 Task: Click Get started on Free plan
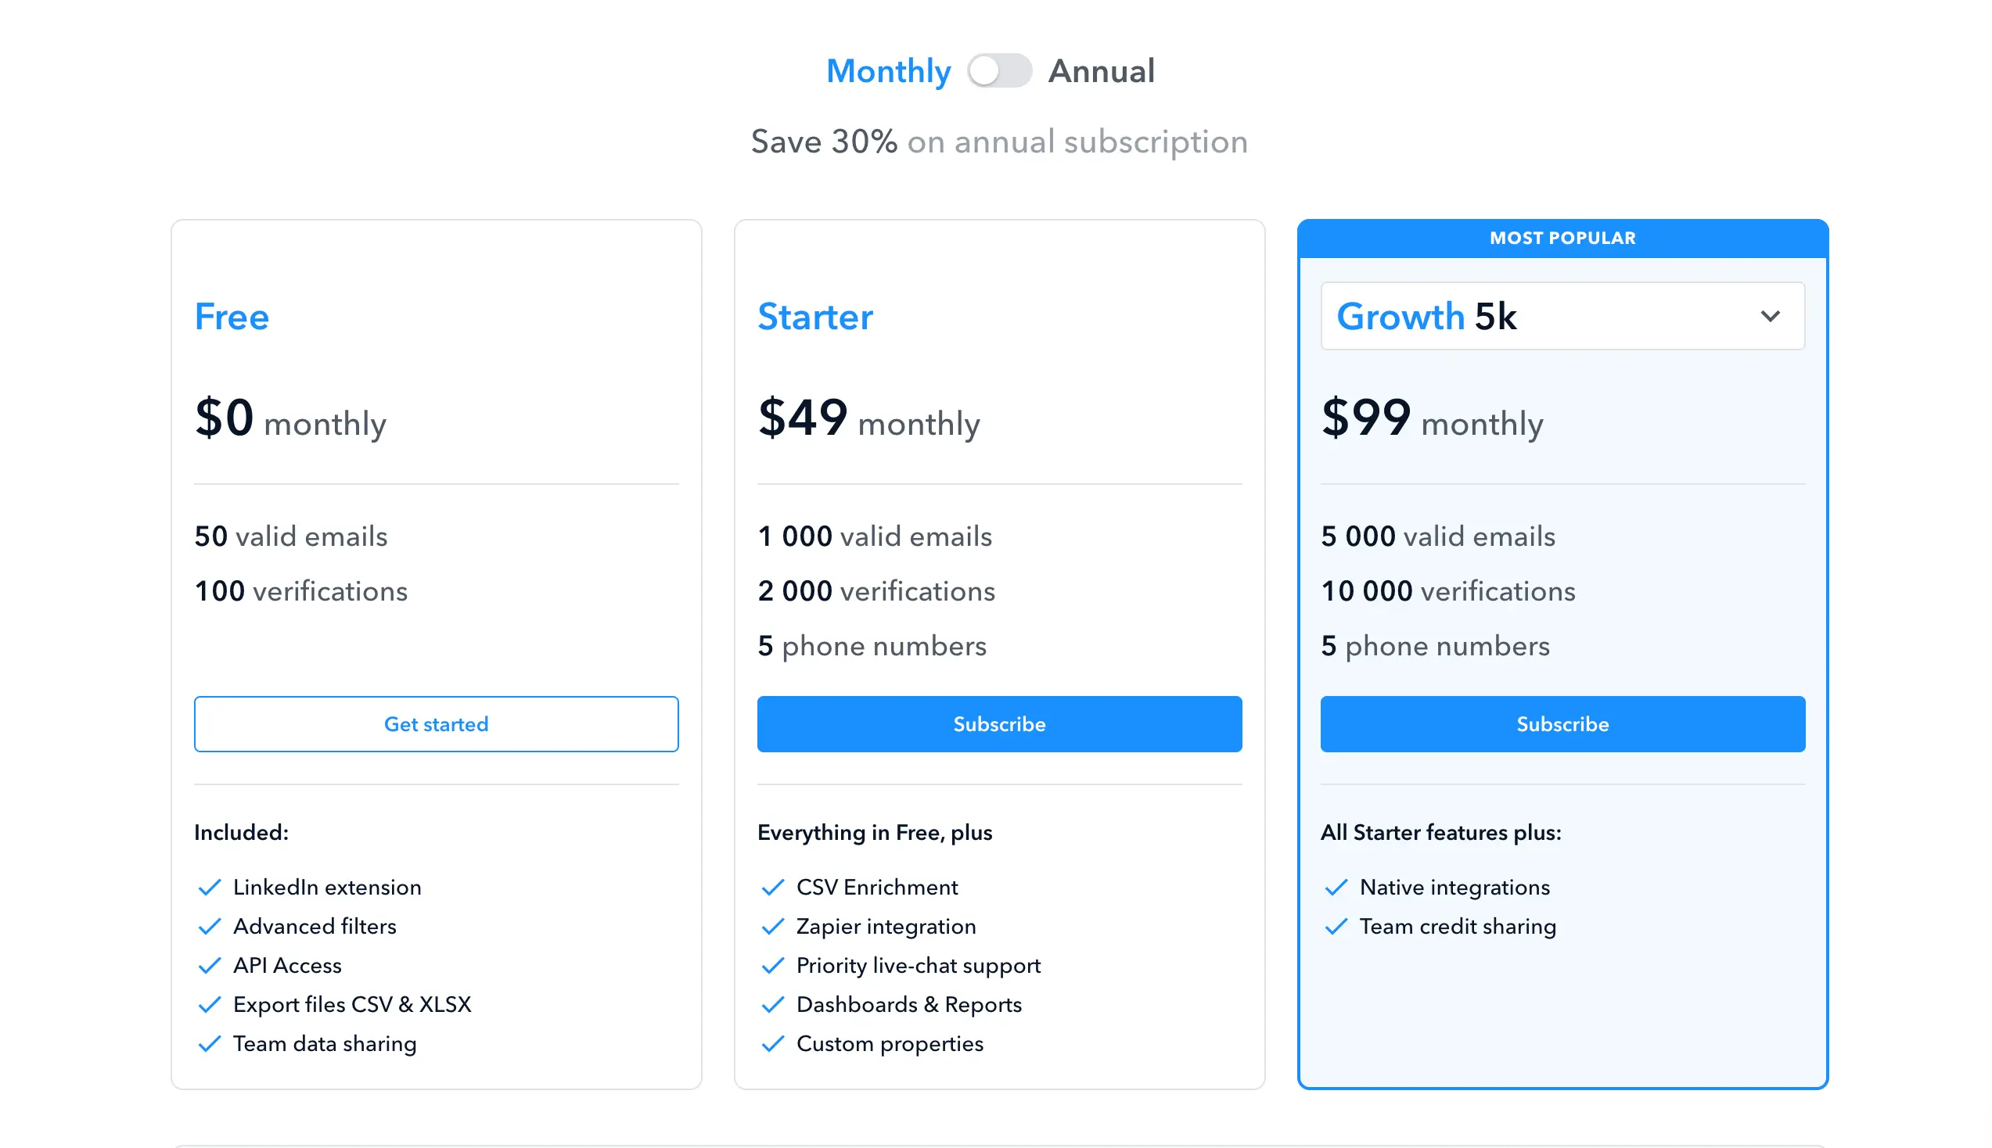tap(436, 724)
